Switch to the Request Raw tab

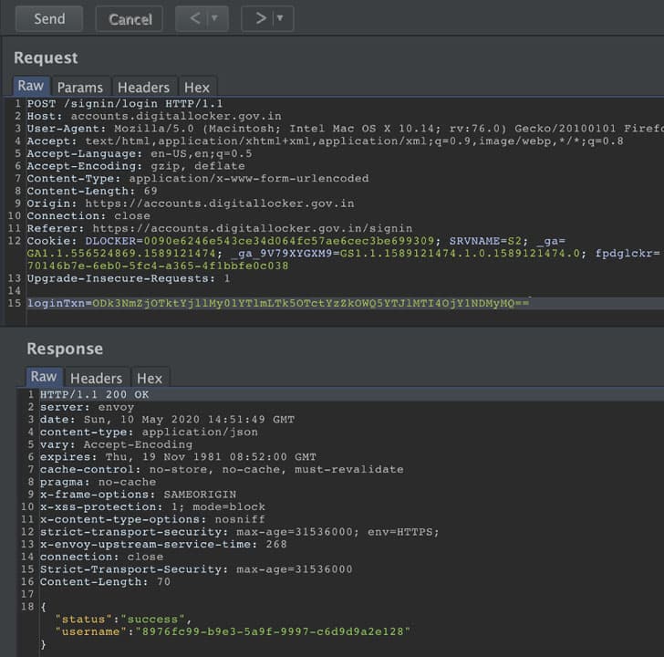coord(31,86)
